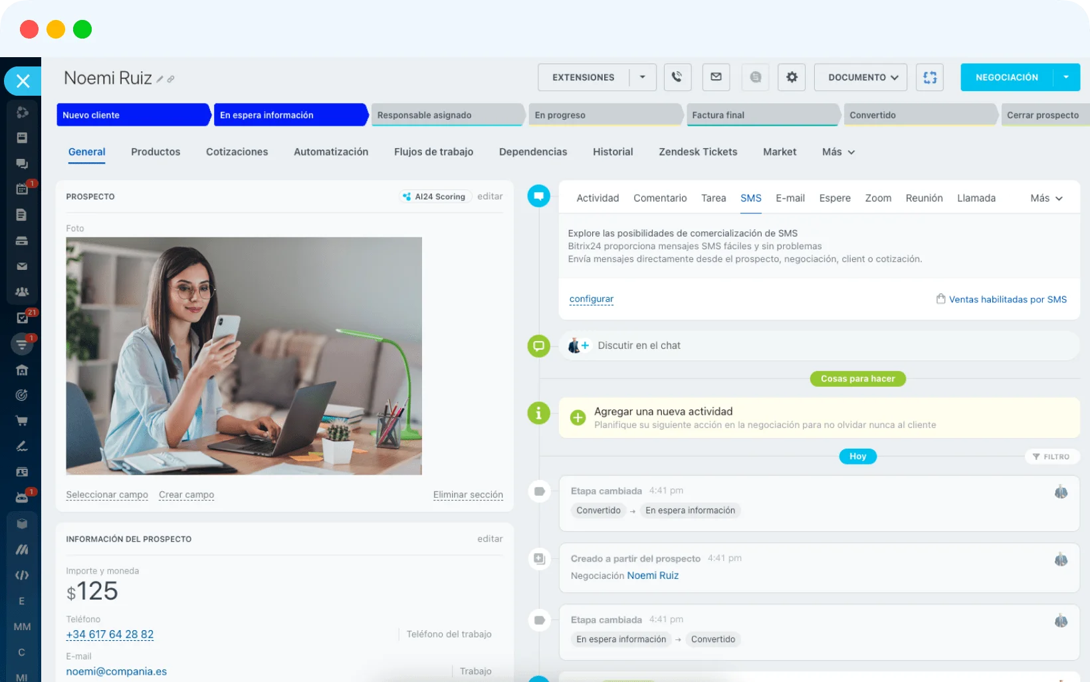This screenshot has width=1090, height=682.
Task: Expand to fullscreen view via the expand icon
Action: [929, 77]
